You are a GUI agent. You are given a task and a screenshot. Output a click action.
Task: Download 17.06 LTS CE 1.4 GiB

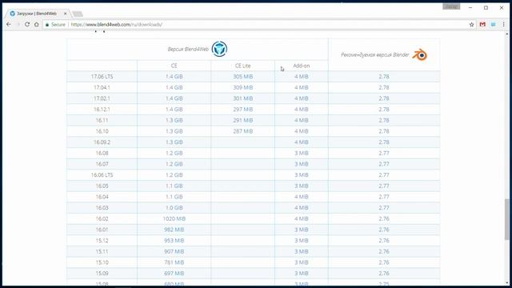tap(174, 77)
